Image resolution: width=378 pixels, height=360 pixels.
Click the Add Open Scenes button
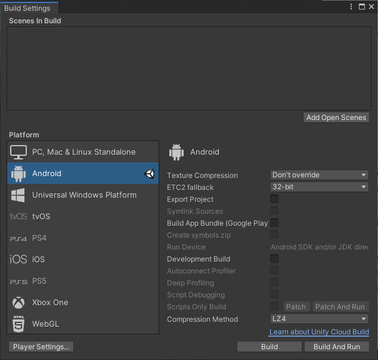(336, 118)
